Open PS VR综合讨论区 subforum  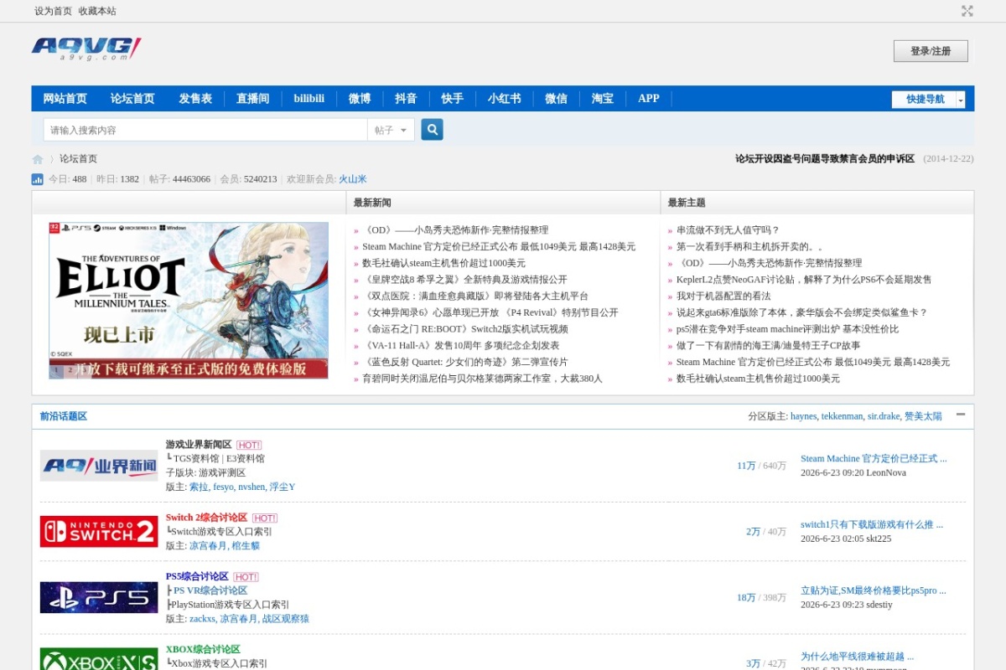(x=210, y=590)
